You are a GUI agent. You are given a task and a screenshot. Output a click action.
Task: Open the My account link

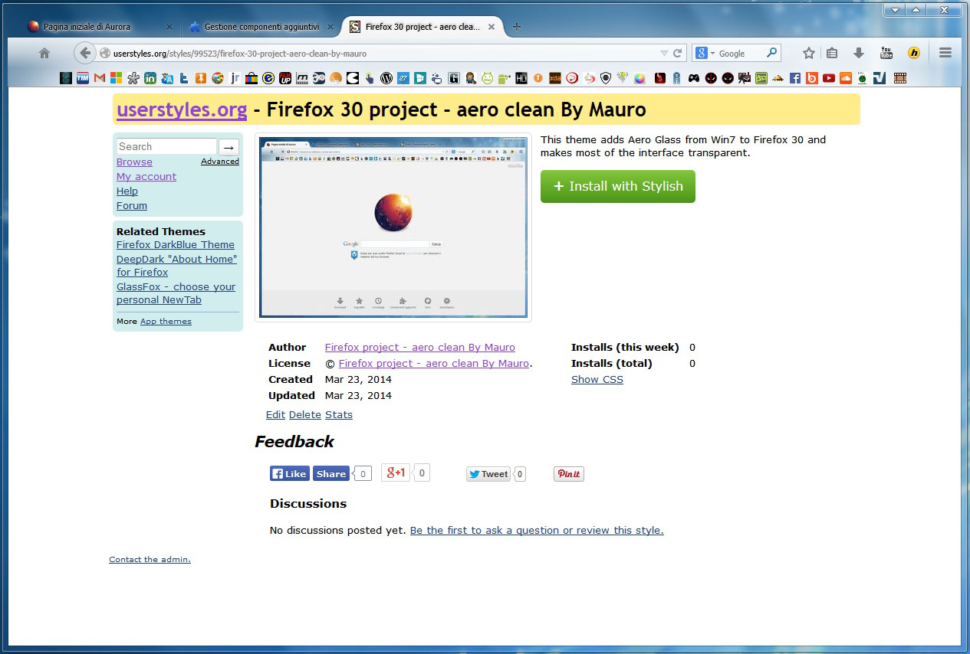[x=146, y=177]
